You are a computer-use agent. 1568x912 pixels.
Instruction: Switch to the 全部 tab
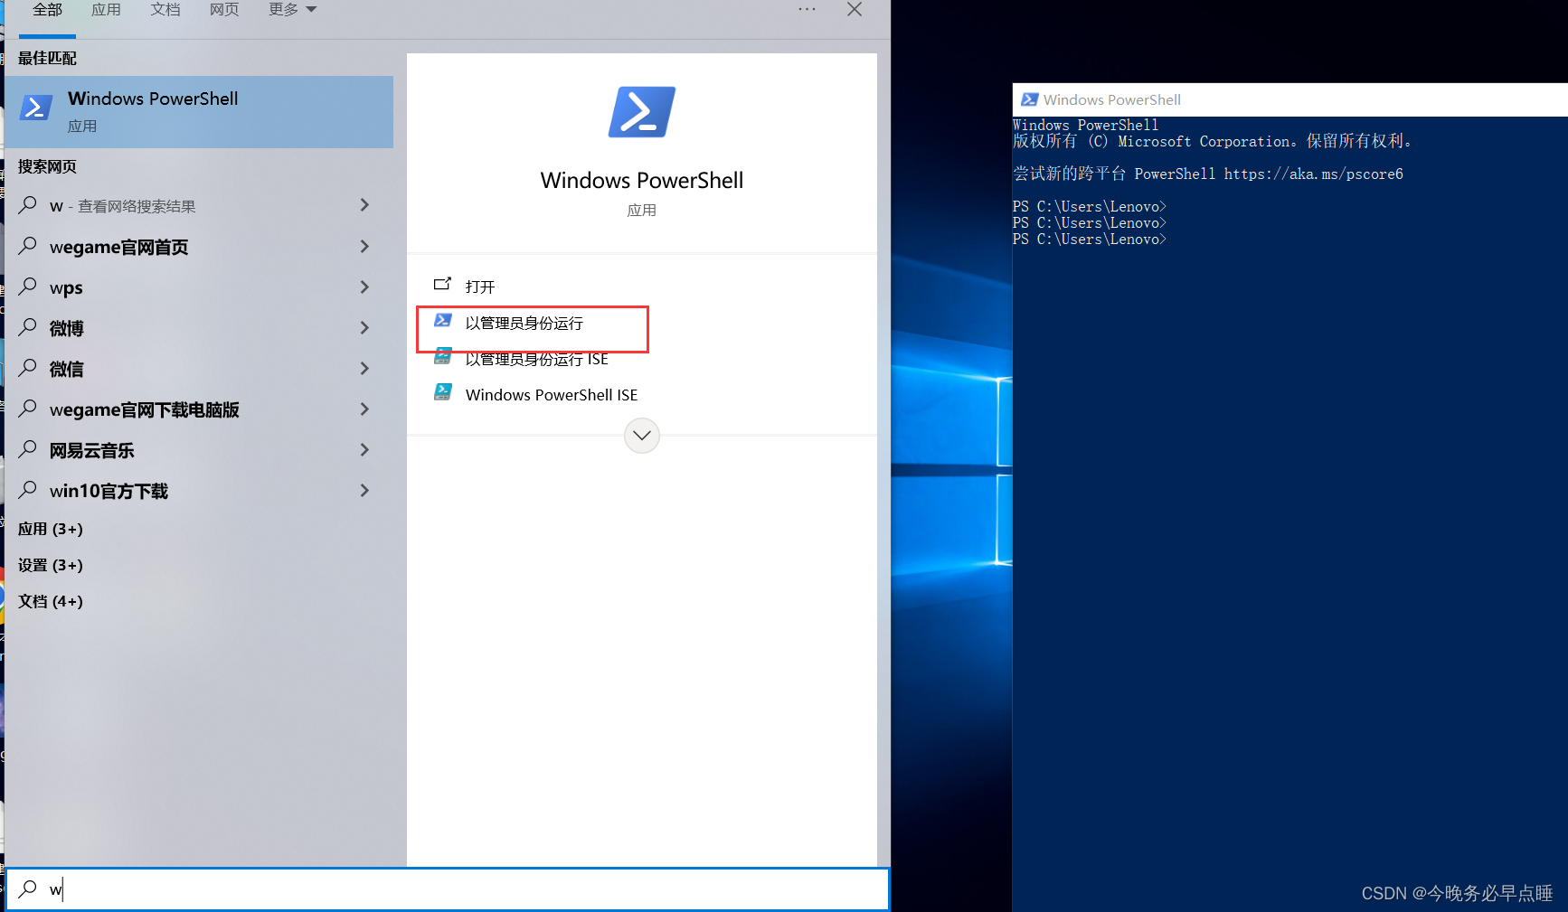pyautogui.click(x=47, y=10)
